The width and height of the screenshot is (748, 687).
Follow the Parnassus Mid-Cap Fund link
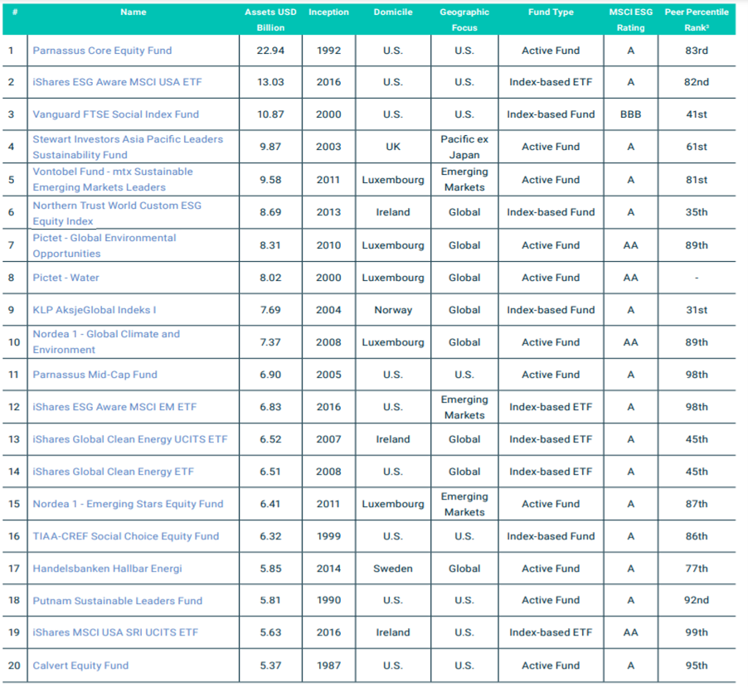95,375
